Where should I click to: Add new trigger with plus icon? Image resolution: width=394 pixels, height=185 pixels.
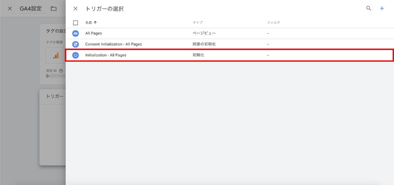(382, 9)
